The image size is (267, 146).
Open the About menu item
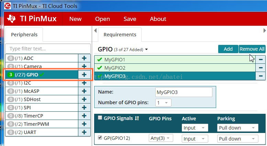(x=158, y=19)
